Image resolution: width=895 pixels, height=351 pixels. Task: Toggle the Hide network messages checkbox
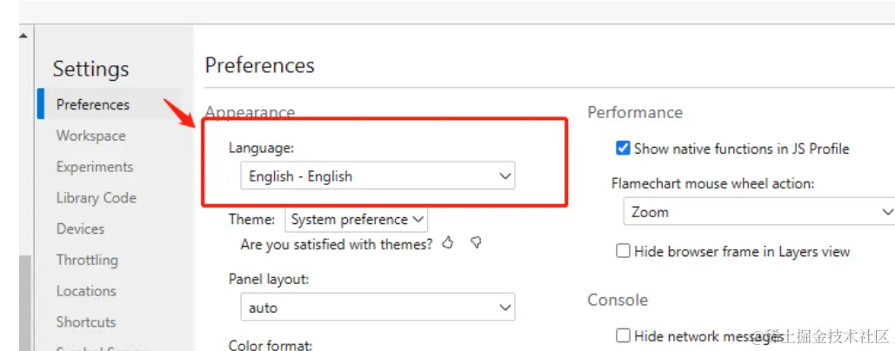point(623,335)
